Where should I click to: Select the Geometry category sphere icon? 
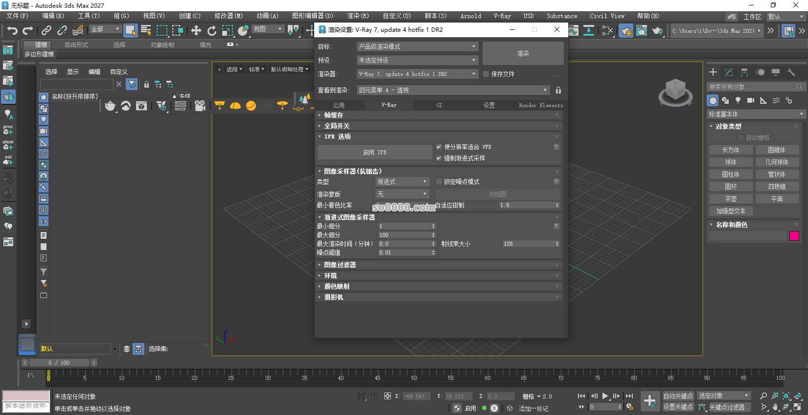pyautogui.click(x=713, y=100)
